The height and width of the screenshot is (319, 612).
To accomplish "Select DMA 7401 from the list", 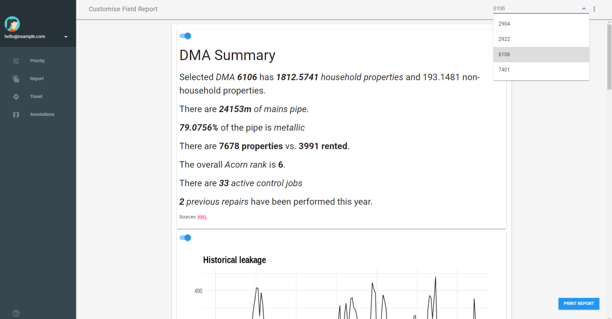I will [x=541, y=70].
